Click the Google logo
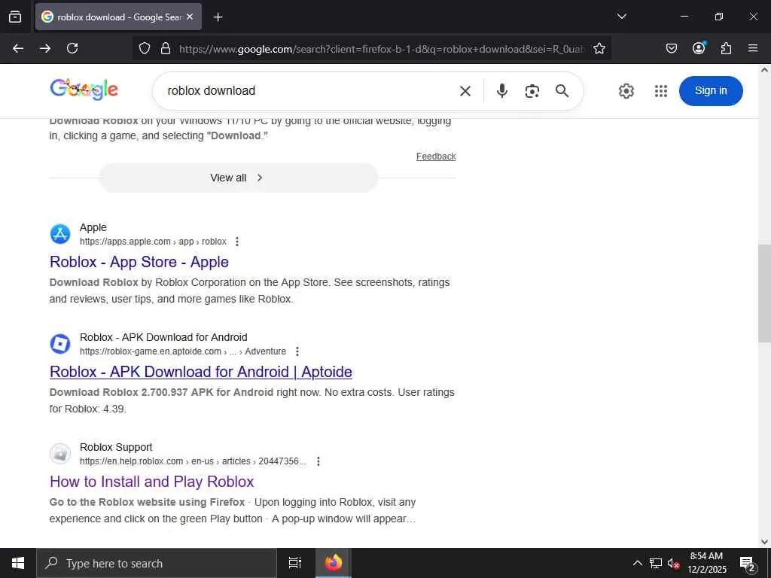771x578 pixels. pos(84,90)
